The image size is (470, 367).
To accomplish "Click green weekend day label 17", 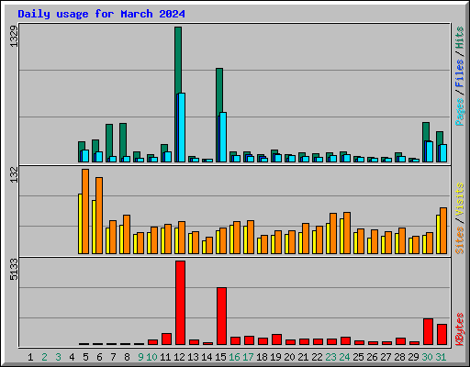I will pos(248,357).
